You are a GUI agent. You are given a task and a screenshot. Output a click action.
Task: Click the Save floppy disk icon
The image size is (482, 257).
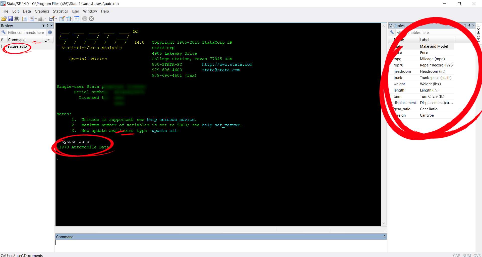(10, 19)
